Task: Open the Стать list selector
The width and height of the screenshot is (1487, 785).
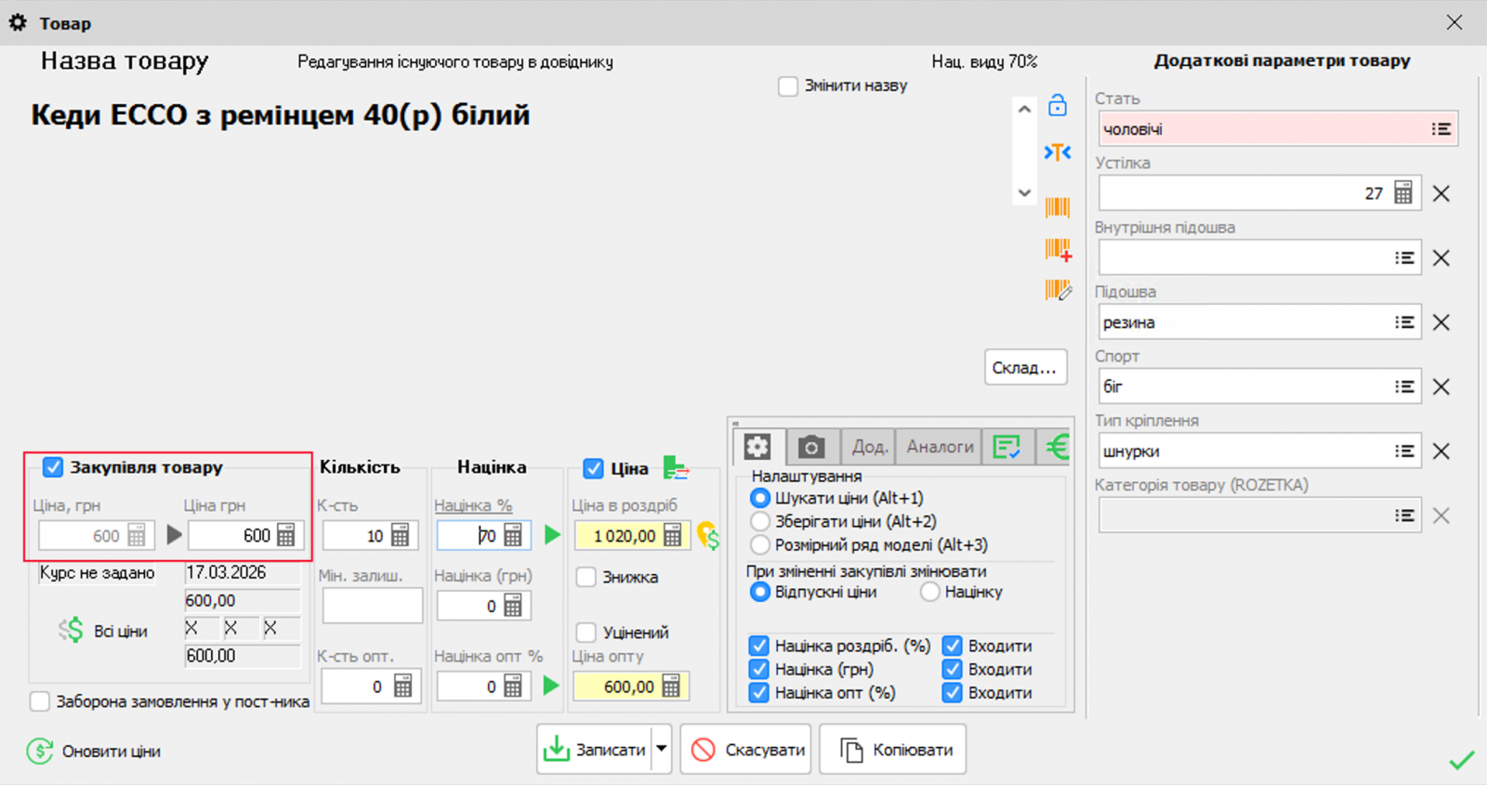Action: coord(1441,129)
